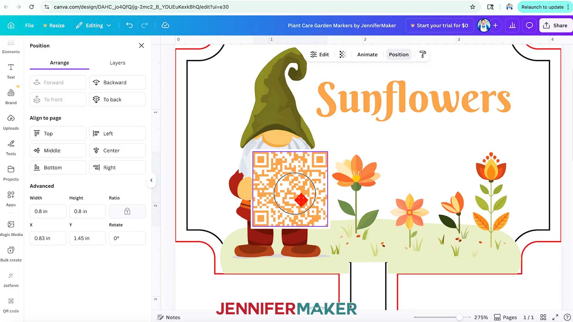Open the Projects sidebar panel
This screenshot has height=322, width=573.
pyautogui.click(x=11, y=174)
